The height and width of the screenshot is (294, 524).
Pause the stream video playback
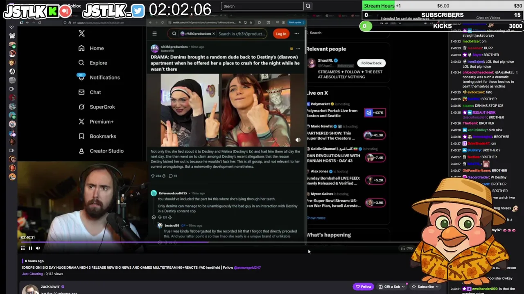click(30, 248)
